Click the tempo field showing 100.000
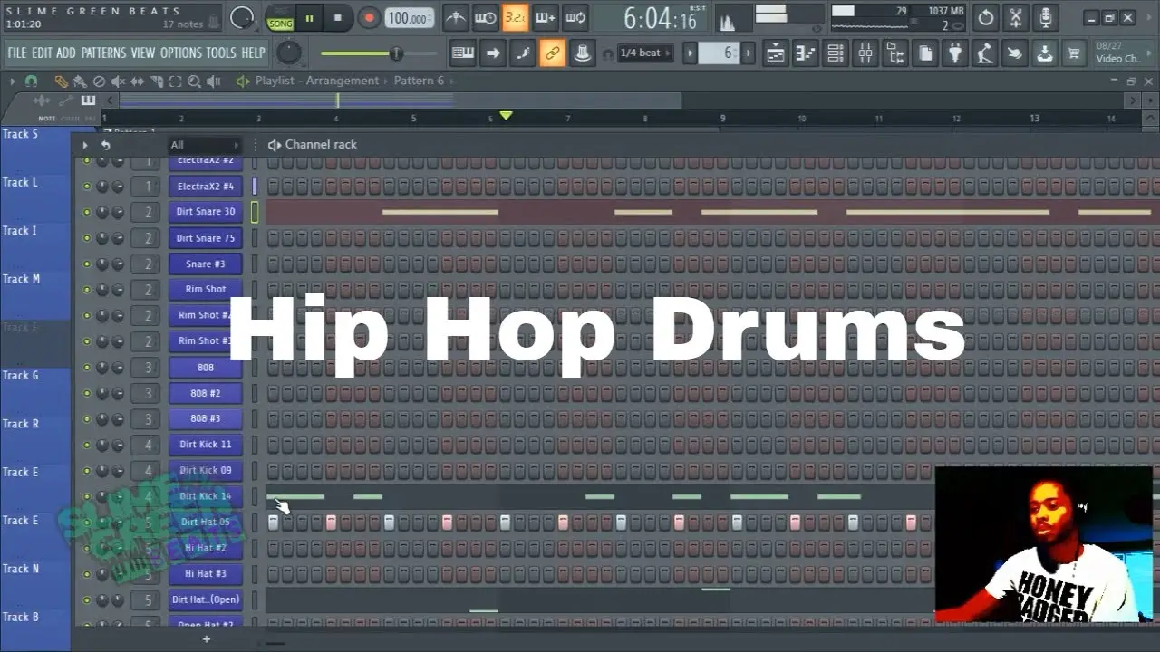The image size is (1160, 652). point(409,18)
